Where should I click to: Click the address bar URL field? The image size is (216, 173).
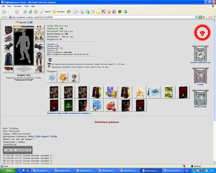tap(102, 17)
